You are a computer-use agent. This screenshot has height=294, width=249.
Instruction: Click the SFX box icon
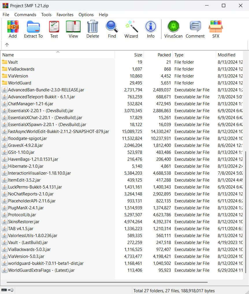pyautogui.click(x=216, y=26)
